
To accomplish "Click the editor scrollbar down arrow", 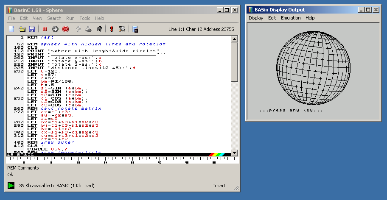I will [234, 153].
